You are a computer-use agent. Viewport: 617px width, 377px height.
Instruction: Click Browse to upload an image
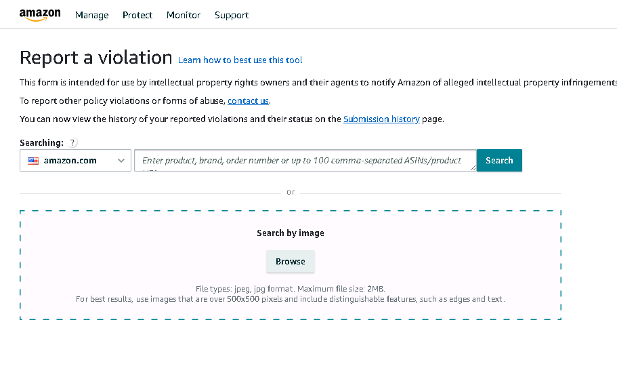click(x=291, y=262)
